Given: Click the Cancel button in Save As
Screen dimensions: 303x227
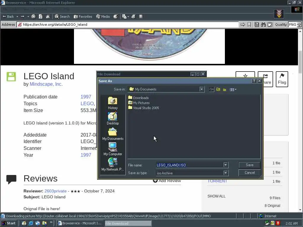Looking at the screenshot, I should click(249, 173).
